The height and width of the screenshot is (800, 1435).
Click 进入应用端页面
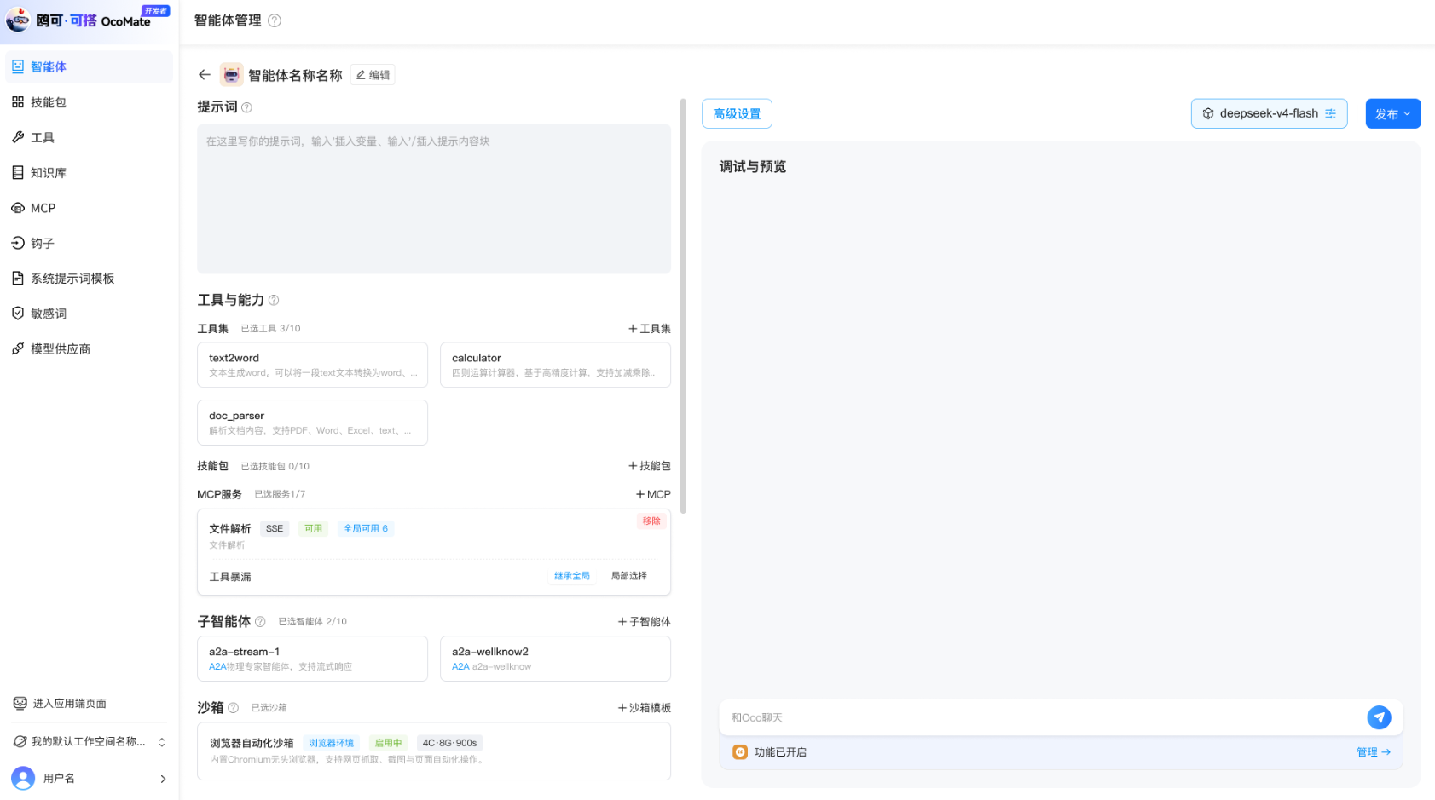[60, 704]
